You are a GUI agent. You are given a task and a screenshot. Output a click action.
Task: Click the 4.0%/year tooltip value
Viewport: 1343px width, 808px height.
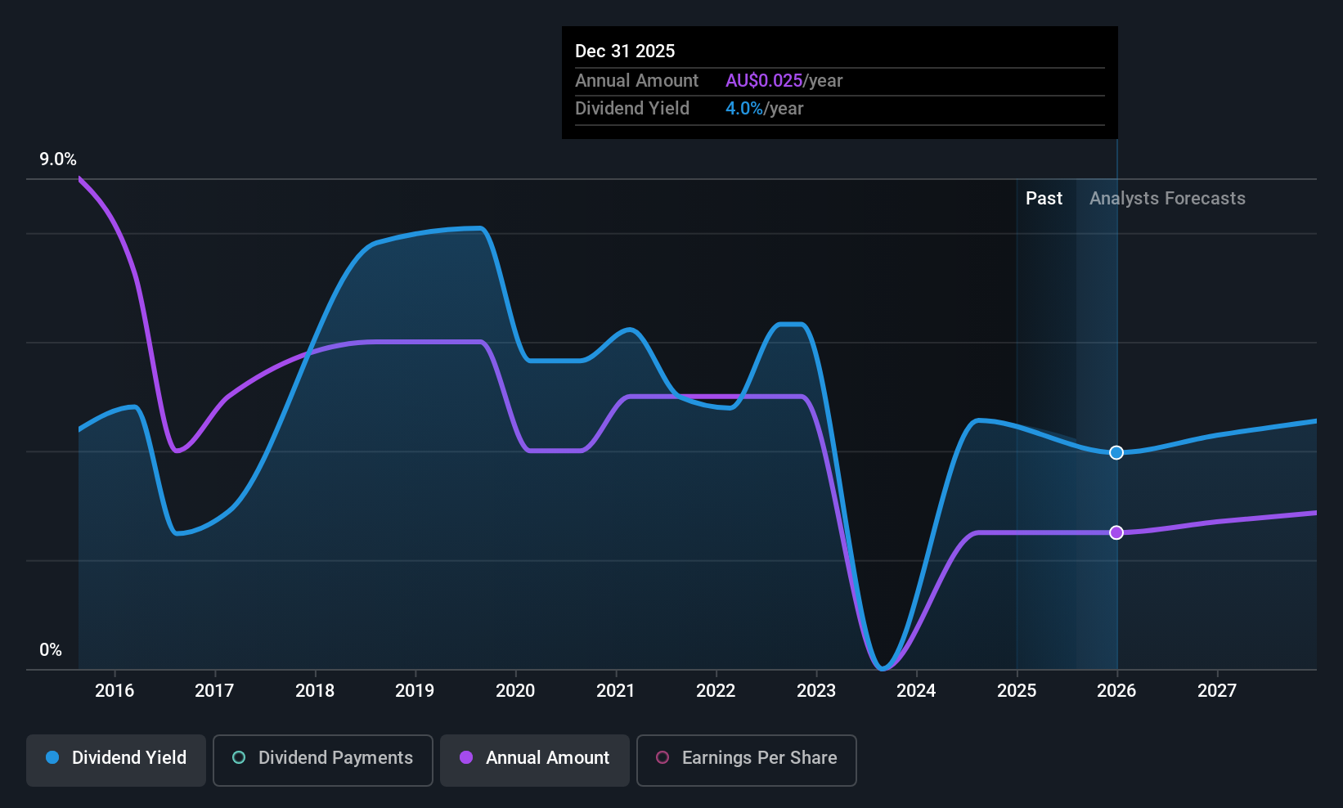point(764,108)
